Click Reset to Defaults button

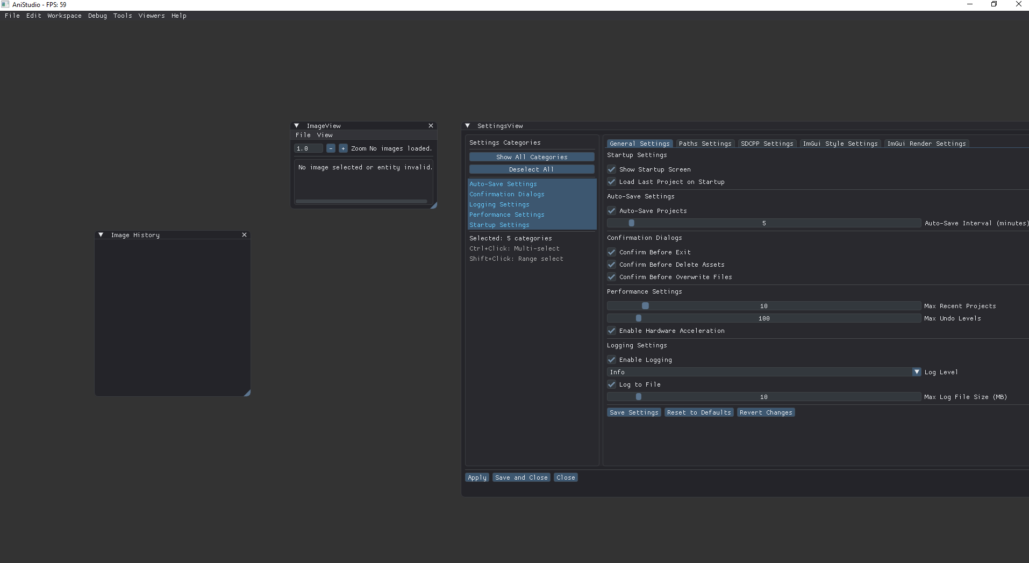(699, 412)
